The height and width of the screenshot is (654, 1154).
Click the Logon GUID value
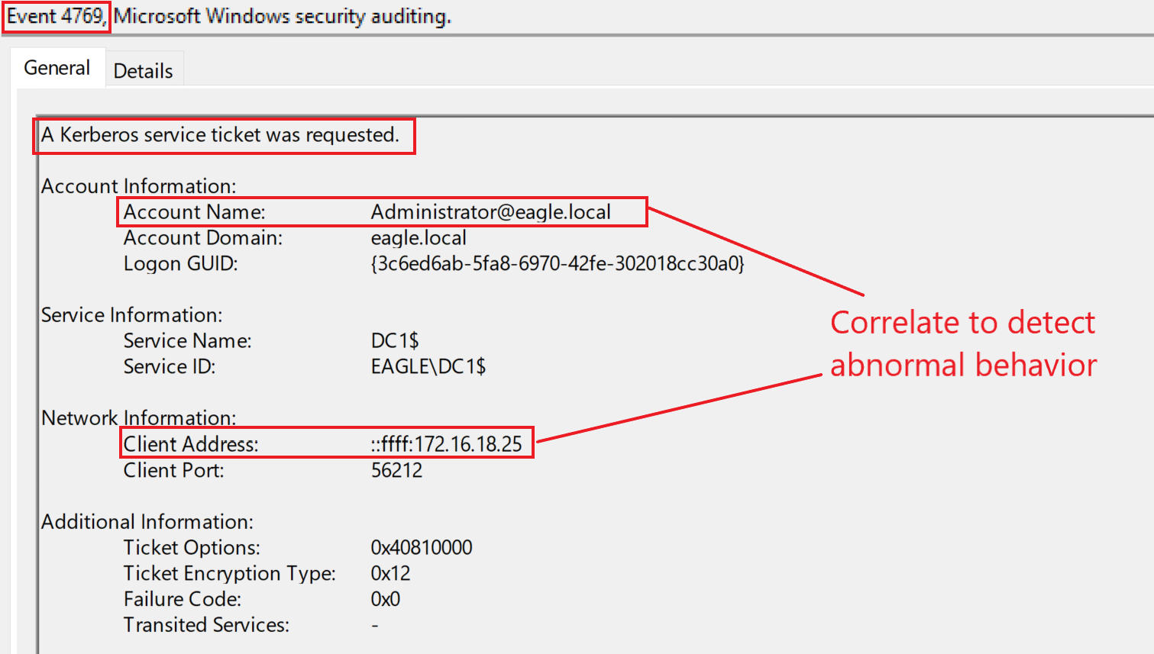click(557, 263)
